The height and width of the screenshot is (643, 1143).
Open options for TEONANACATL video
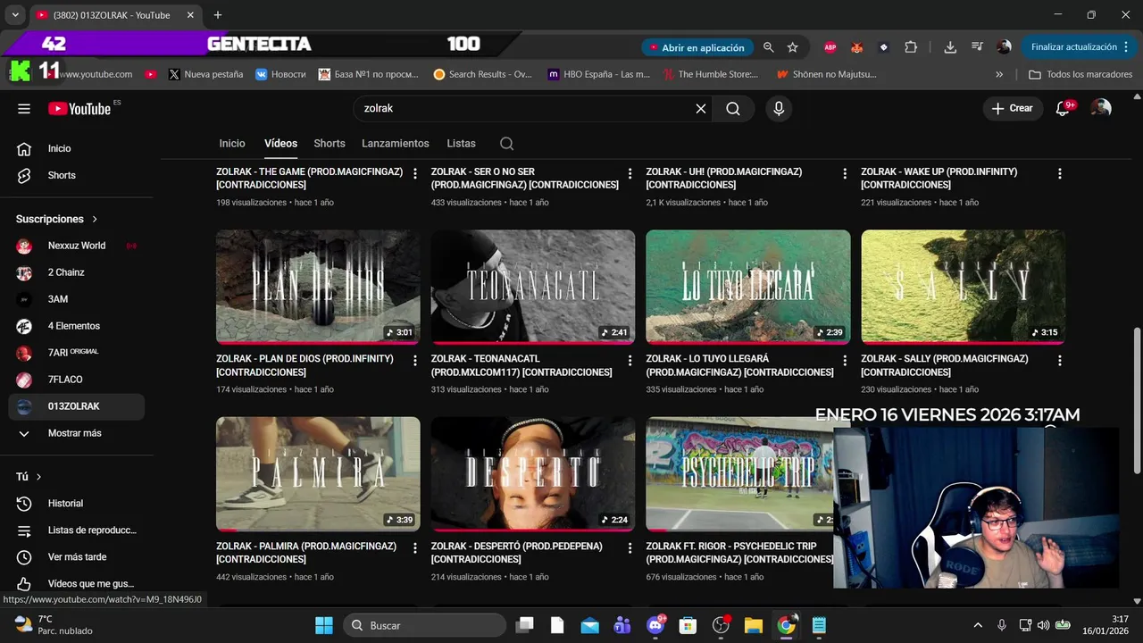630,361
